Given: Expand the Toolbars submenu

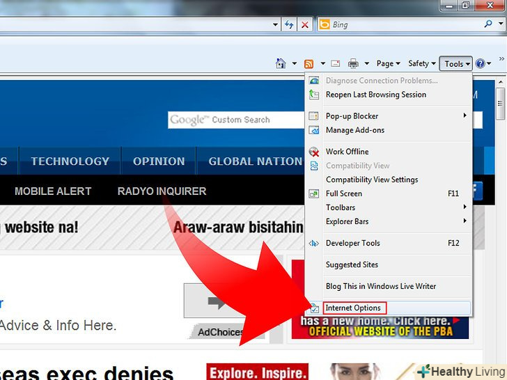Looking at the screenshot, I should click(x=388, y=207).
